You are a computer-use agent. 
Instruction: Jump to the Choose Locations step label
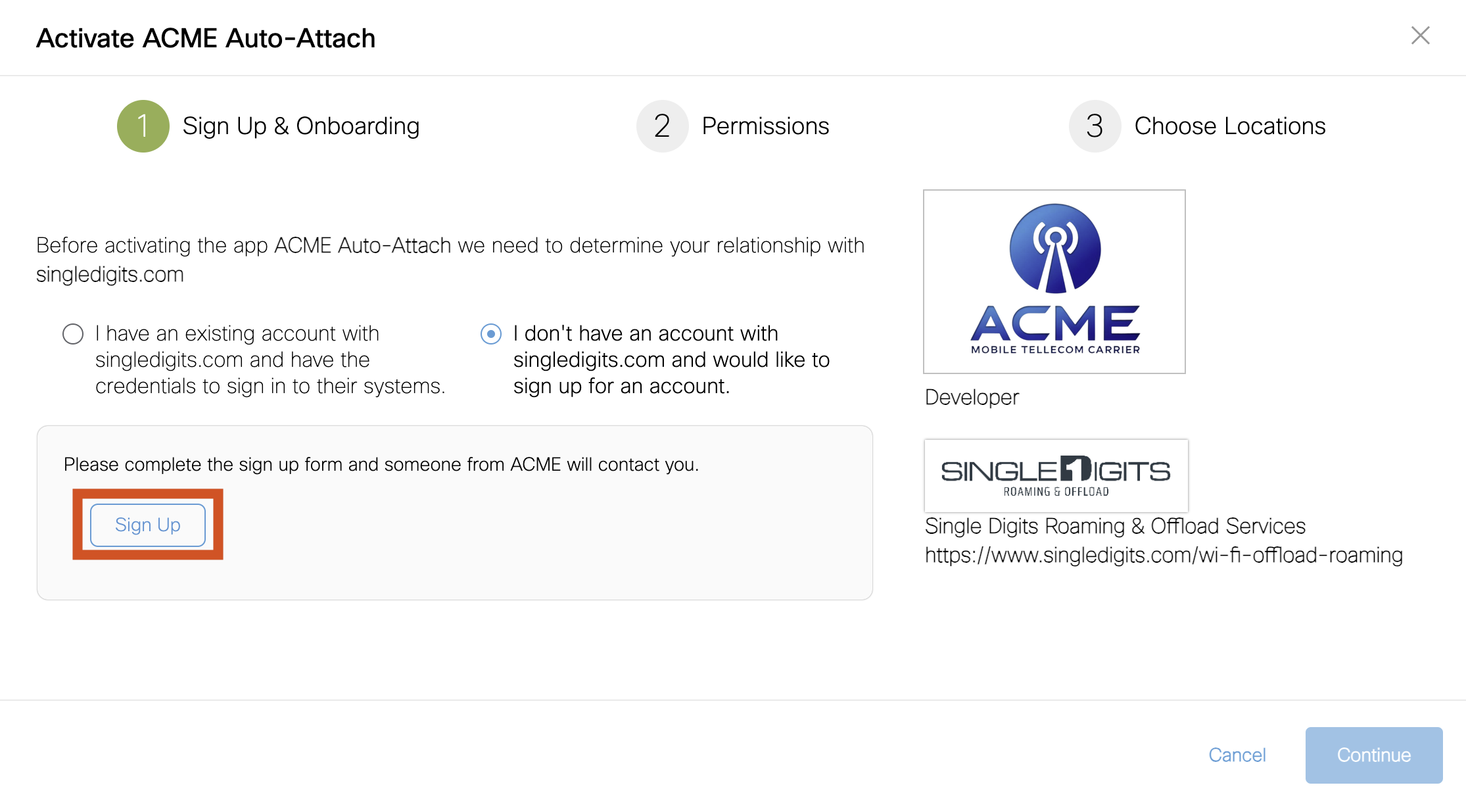[x=1229, y=126]
